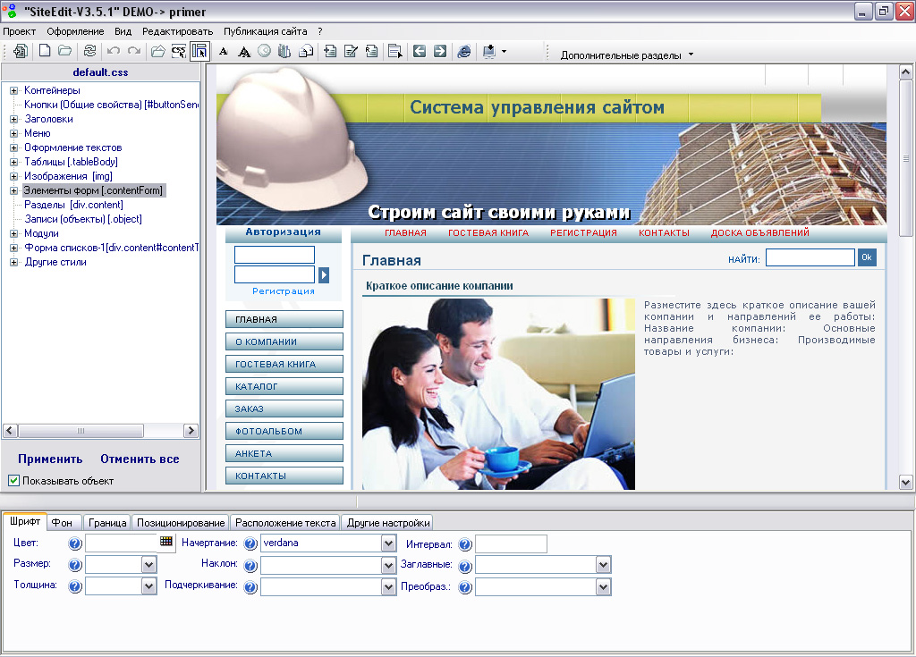
Task: Open the color picker grid for Цвет
Action: point(166,541)
